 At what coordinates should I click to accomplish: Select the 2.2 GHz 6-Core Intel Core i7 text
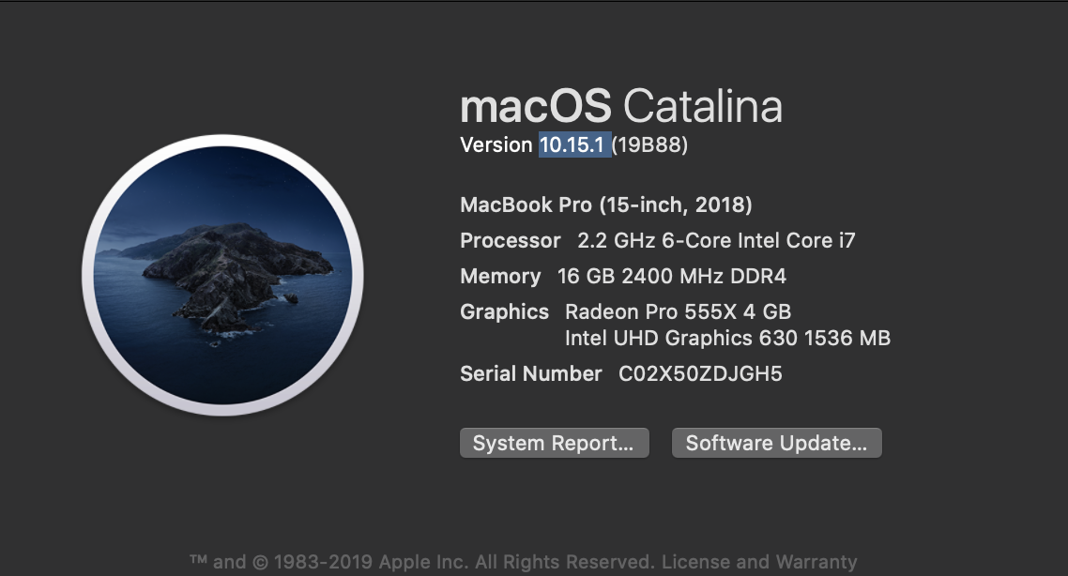point(717,240)
